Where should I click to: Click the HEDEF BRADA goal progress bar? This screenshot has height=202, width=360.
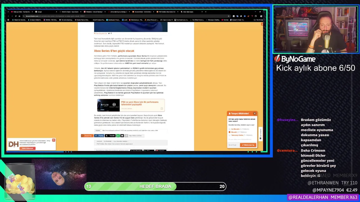(x=155, y=186)
